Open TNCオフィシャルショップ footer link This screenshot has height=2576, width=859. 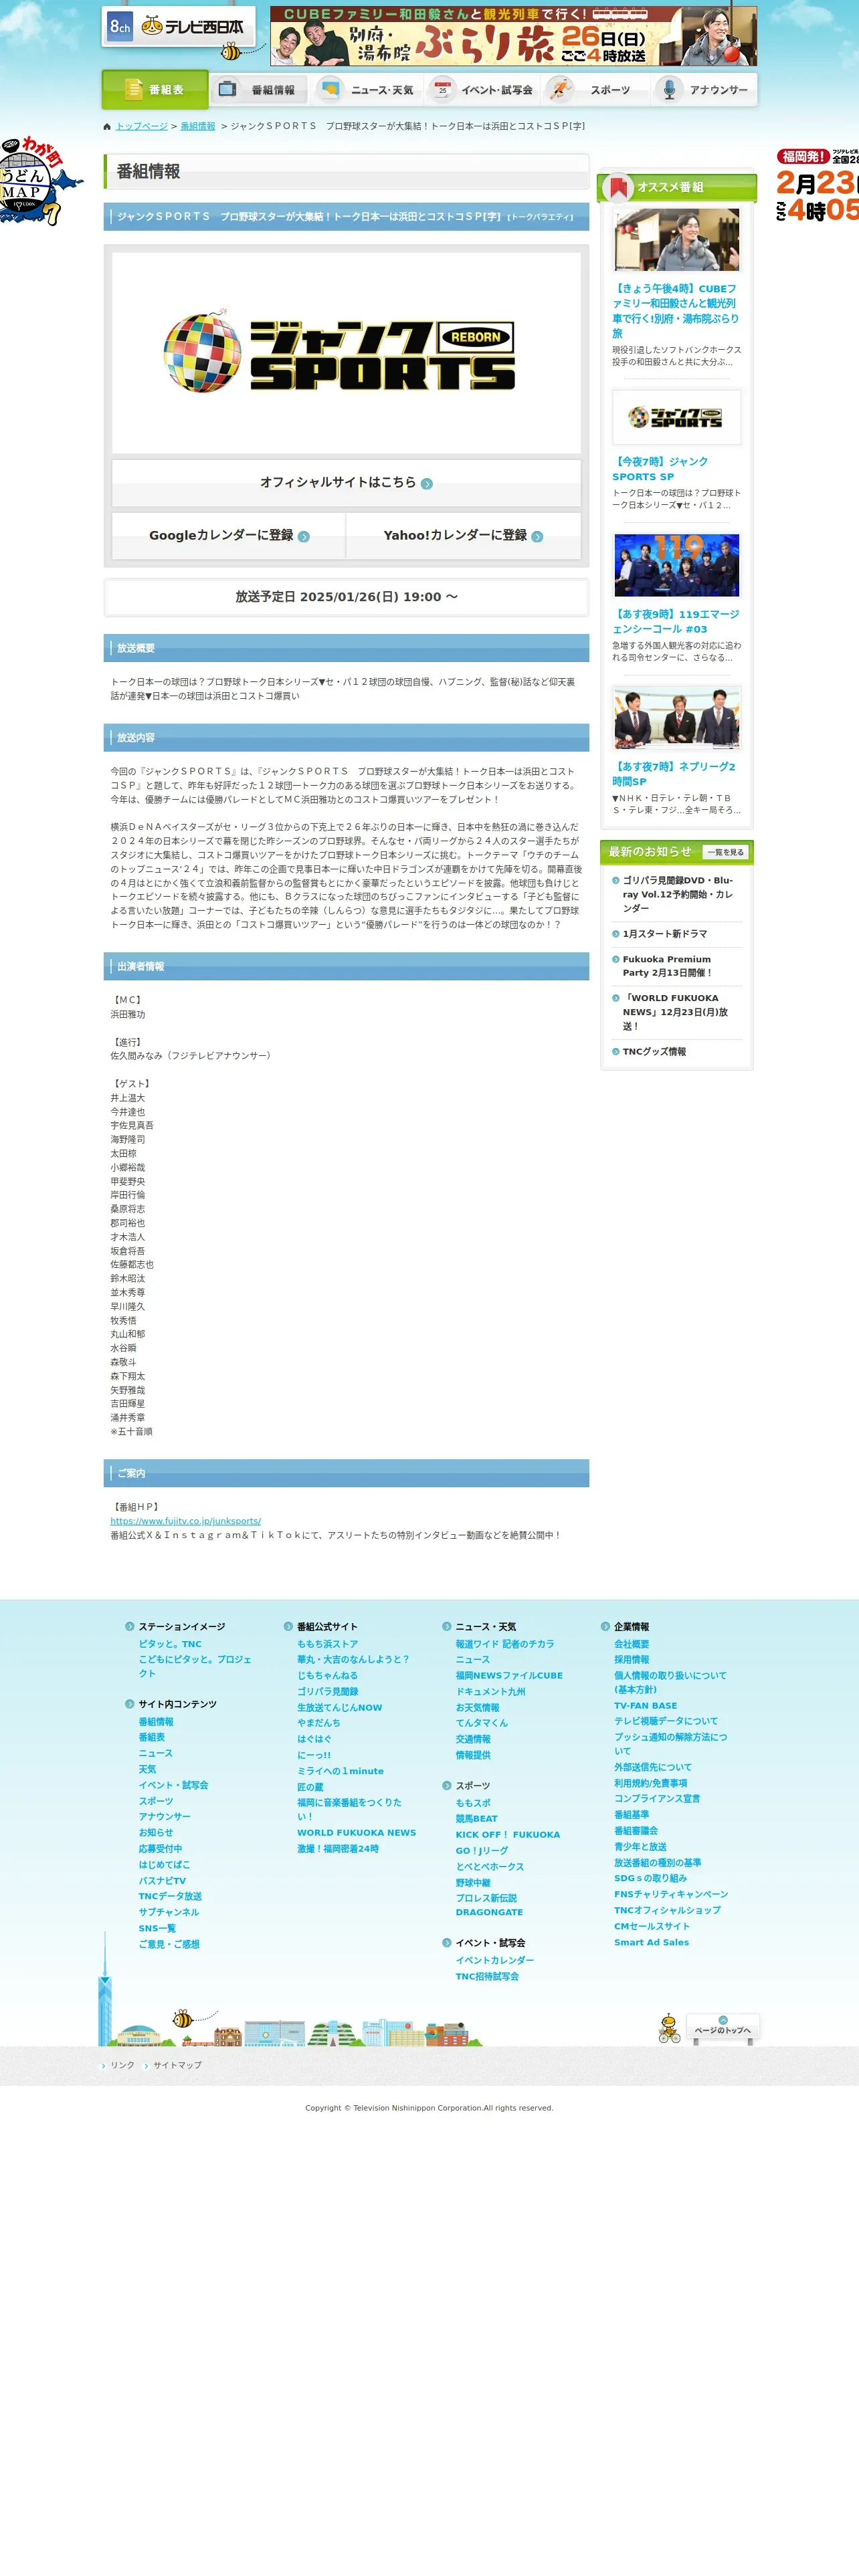pos(667,1910)
